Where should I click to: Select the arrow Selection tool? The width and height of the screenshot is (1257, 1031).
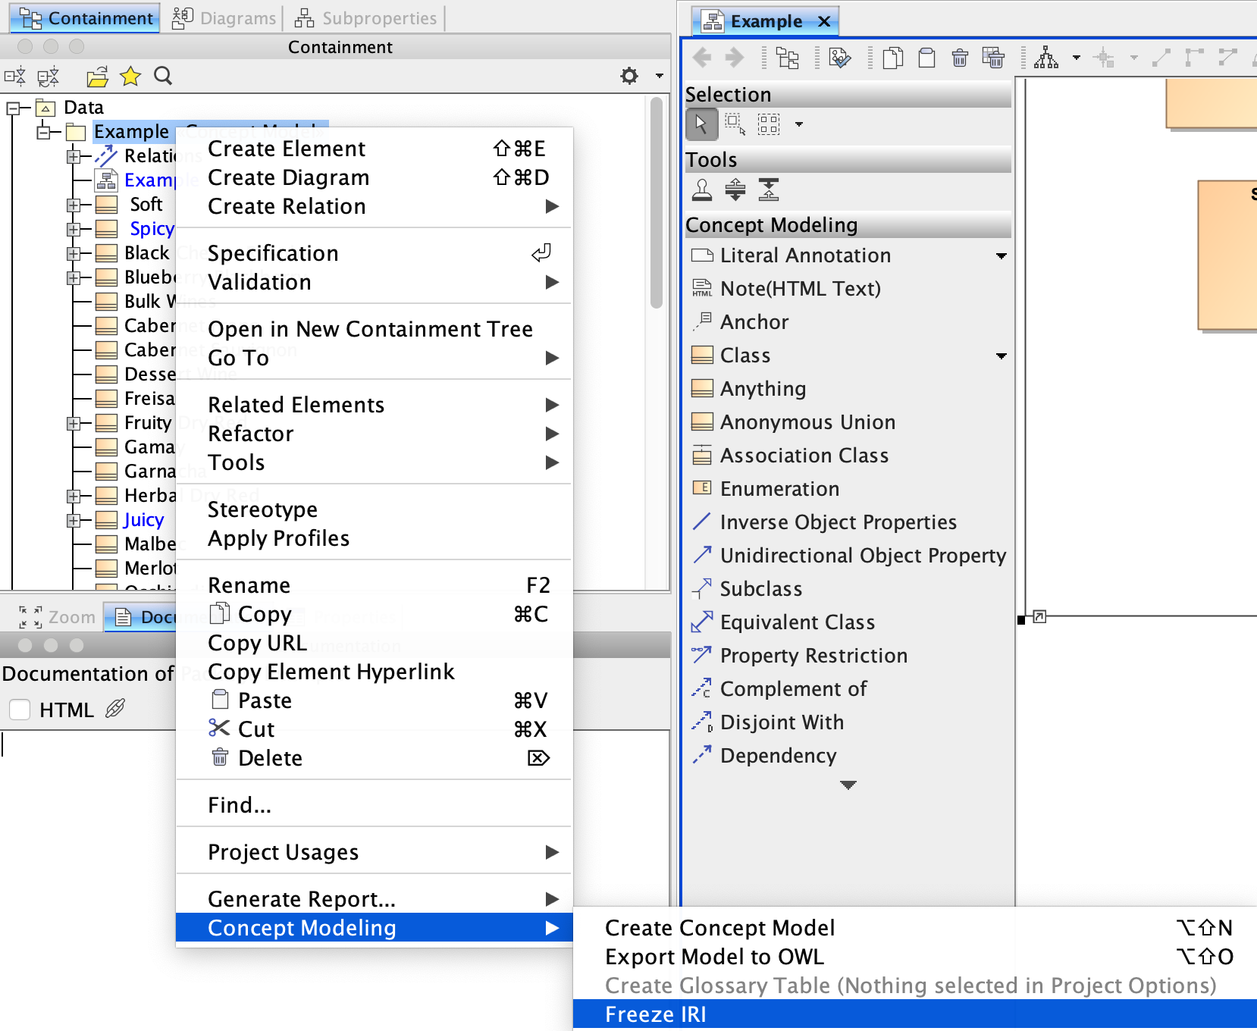(x=701, y=124)
